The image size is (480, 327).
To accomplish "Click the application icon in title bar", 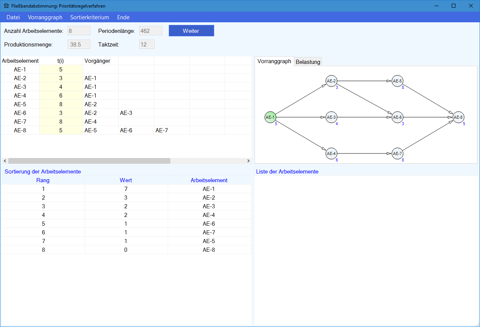I will 6,6.
